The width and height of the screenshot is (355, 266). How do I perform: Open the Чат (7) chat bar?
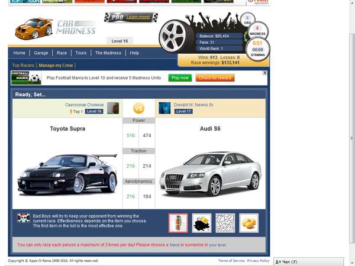click(309, 262)
